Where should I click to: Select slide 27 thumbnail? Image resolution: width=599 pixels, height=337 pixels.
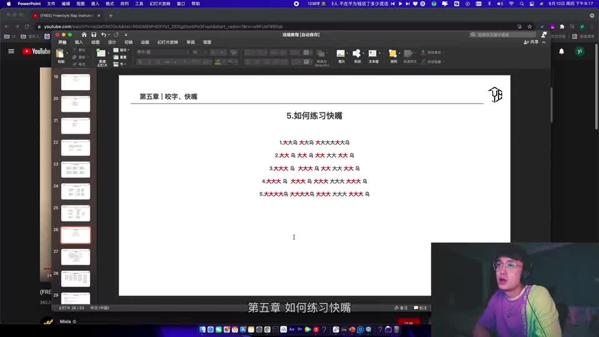point(75,256)
